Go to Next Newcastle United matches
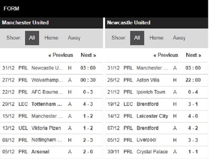 click(193, 55)
